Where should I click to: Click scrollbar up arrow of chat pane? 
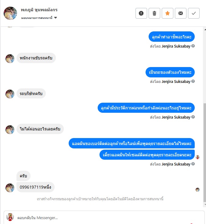(205, 30)
